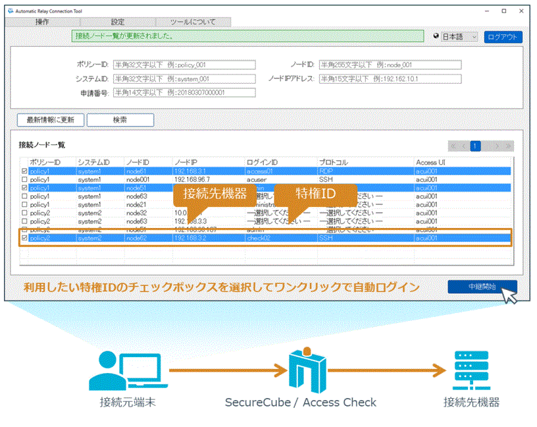The width and height of the screenshot is (537, 427).
Task: Open the 日本語 language dropdown
Action: click(x=459, y=37)
